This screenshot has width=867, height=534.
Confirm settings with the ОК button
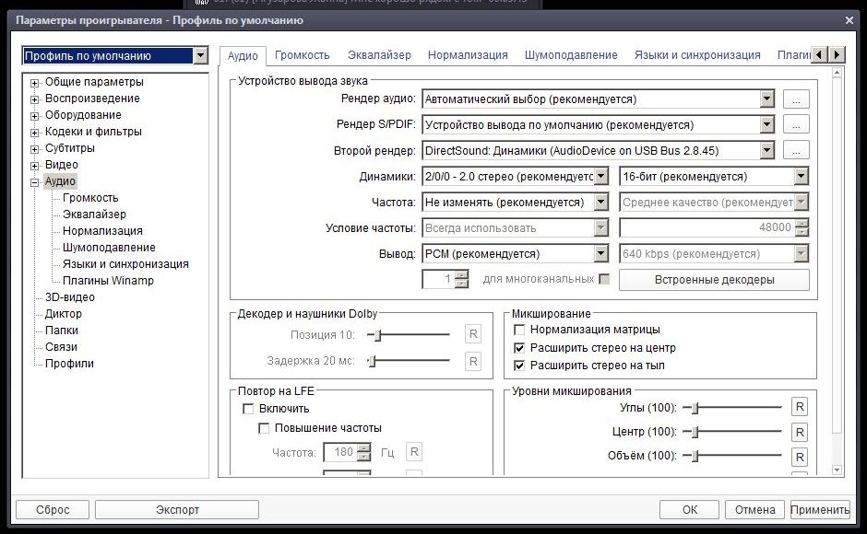tap(690, 510)
